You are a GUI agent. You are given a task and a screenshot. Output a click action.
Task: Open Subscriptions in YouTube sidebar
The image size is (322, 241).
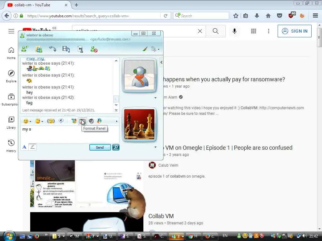coord(10,99)
